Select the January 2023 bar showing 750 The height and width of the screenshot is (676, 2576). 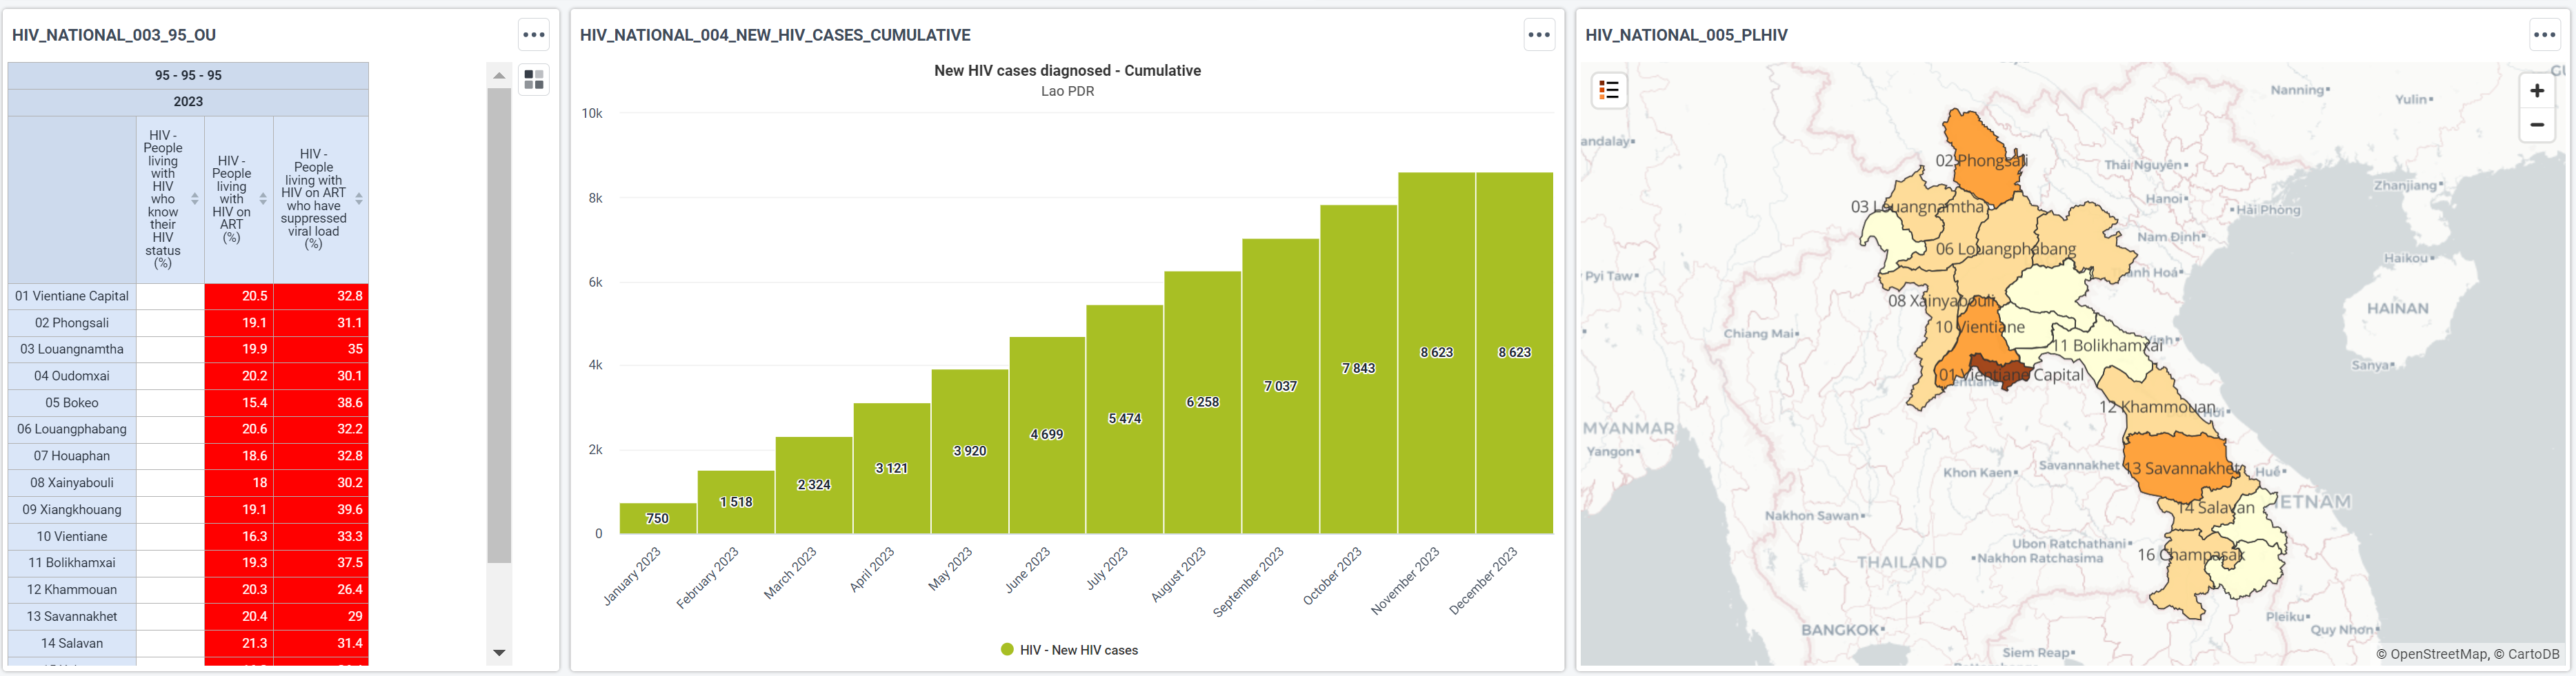(x=657, y=518)
